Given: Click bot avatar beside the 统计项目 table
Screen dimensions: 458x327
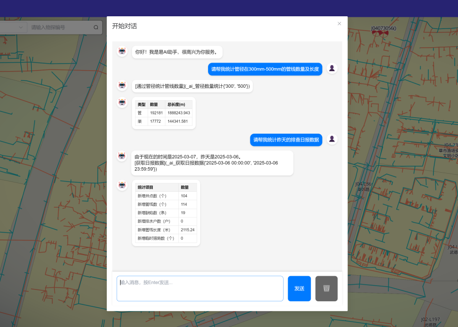Looking at the screenshot, I should click(122, 185).
